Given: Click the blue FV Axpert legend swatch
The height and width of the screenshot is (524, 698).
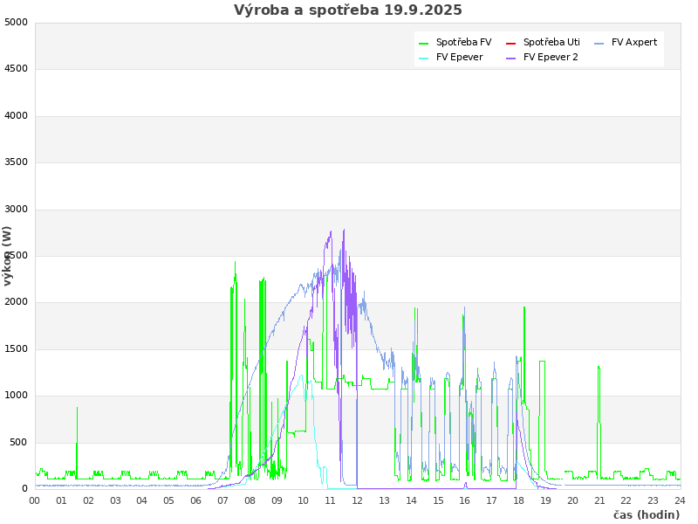Looking at the screenshot, I should point(599,43).
